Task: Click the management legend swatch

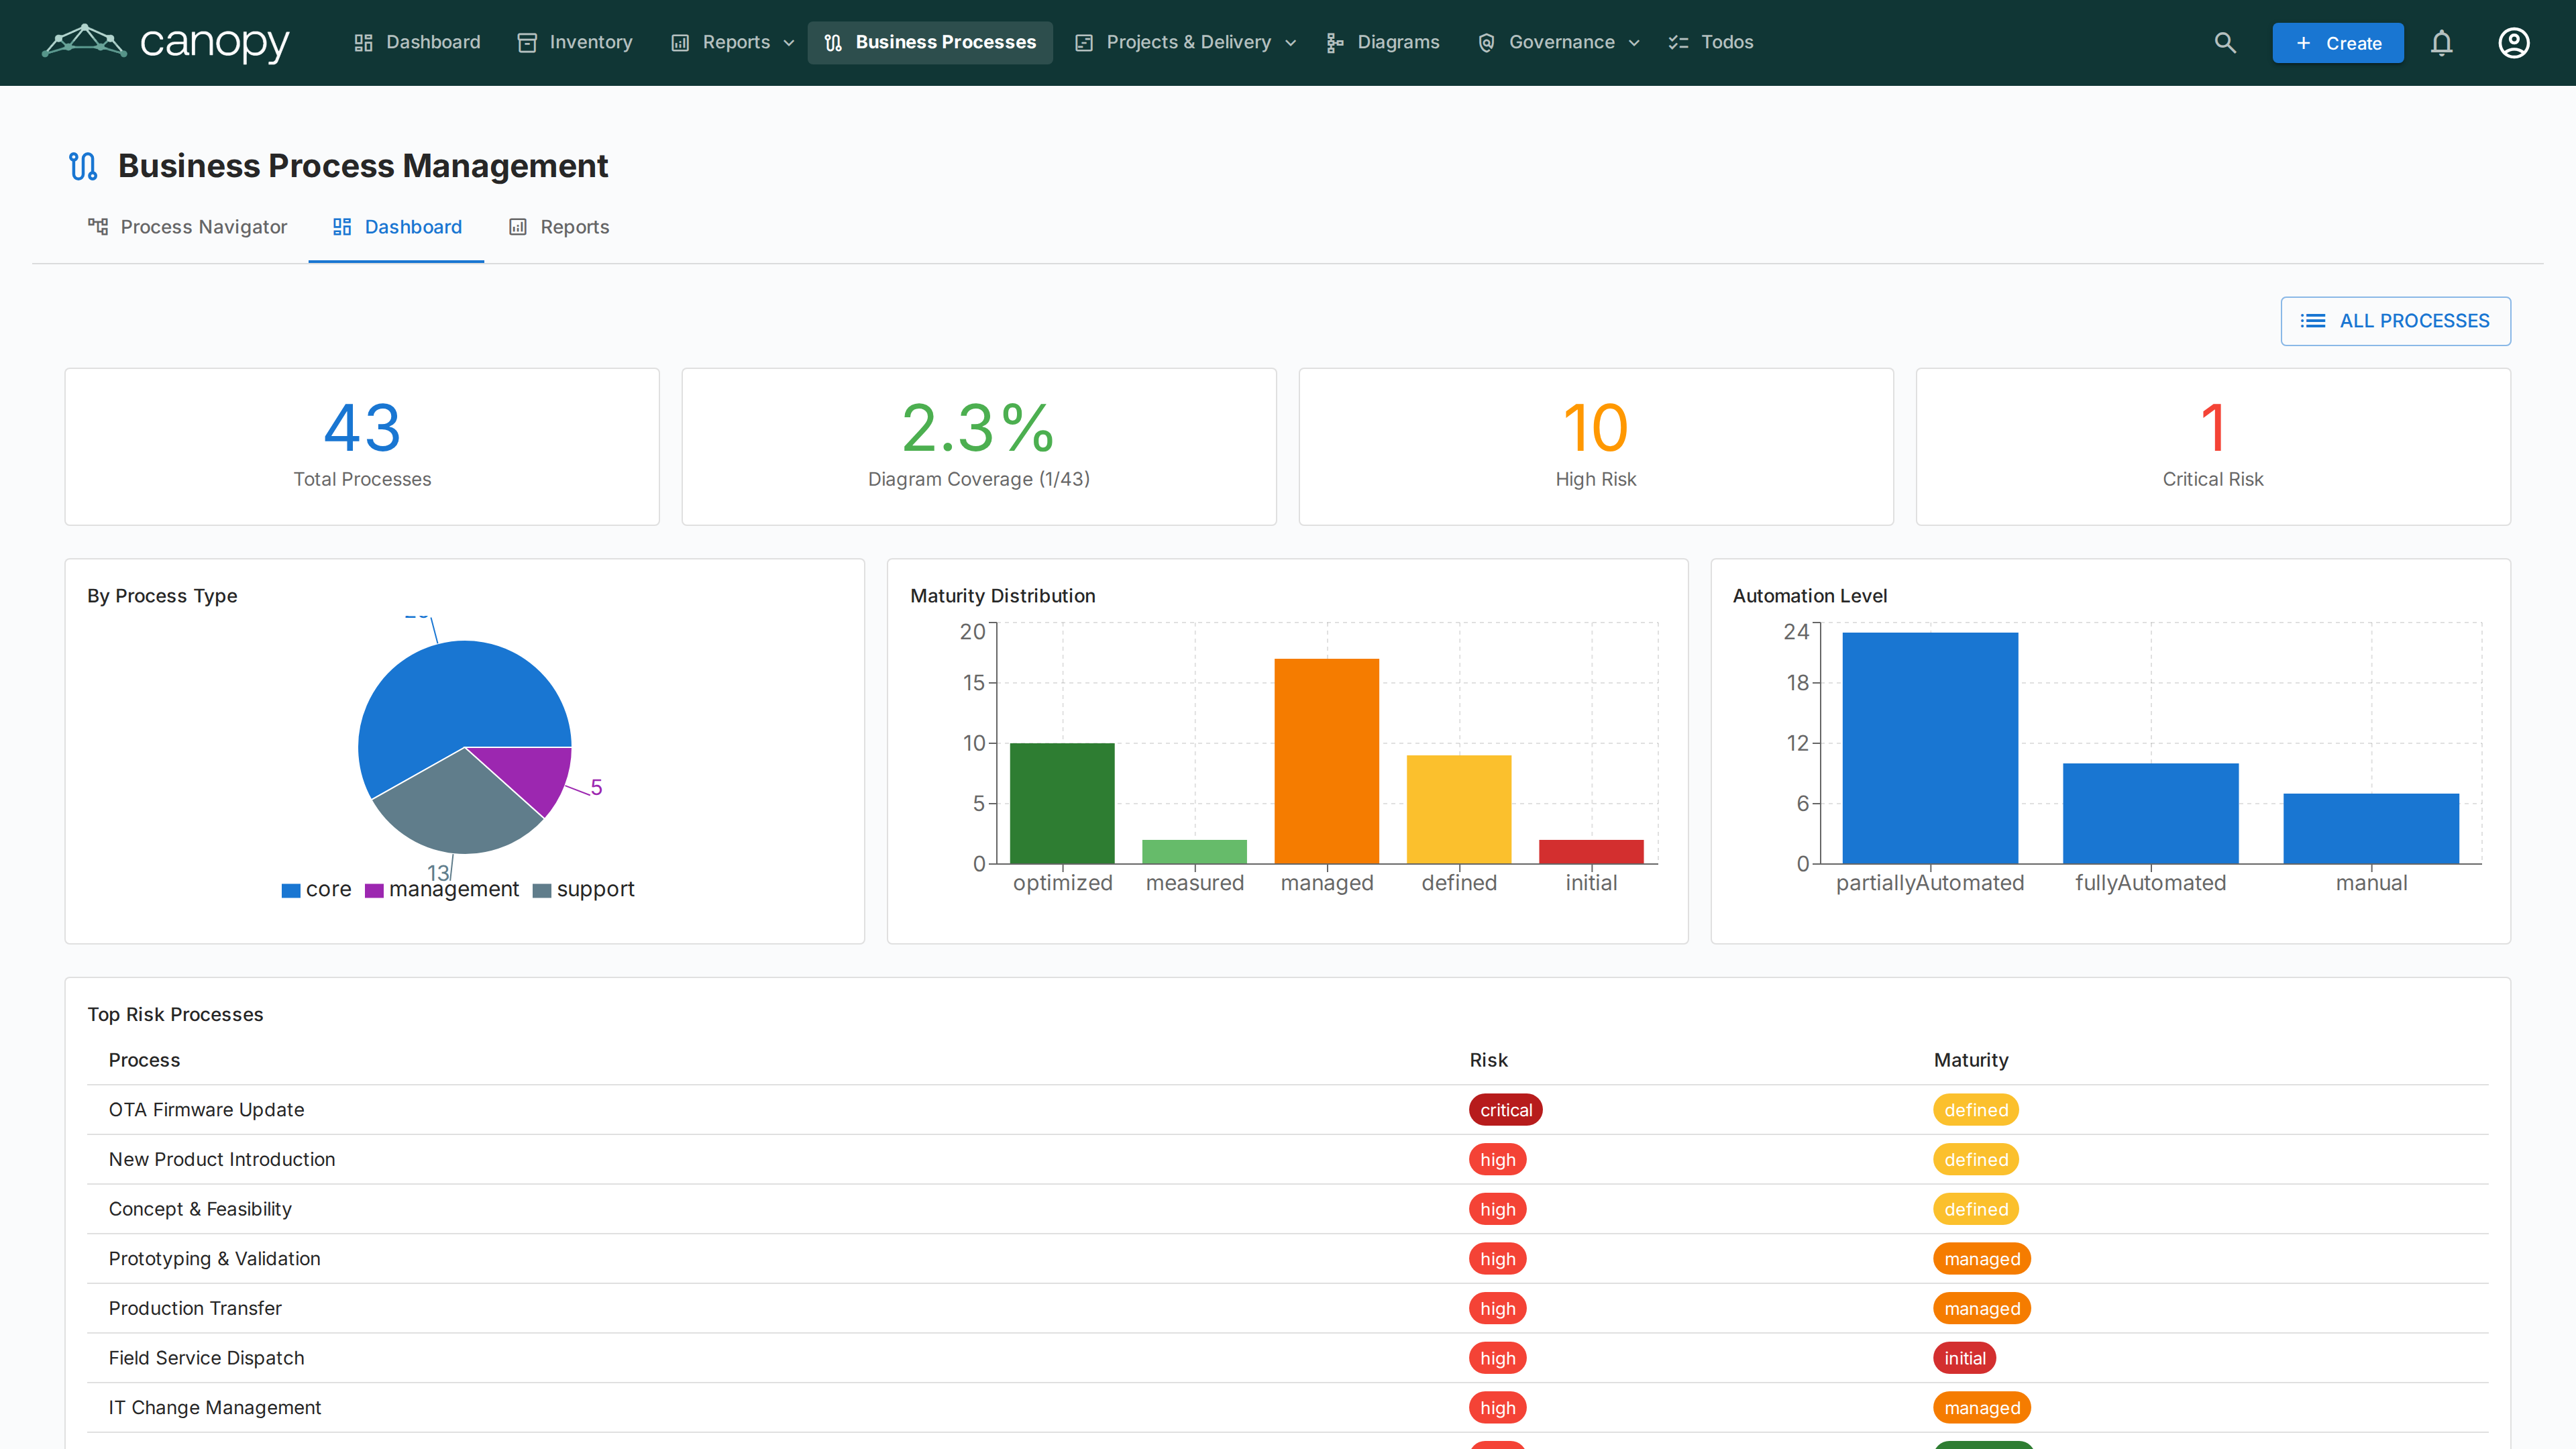Action: pyautogui.click(x=374, y=890)
